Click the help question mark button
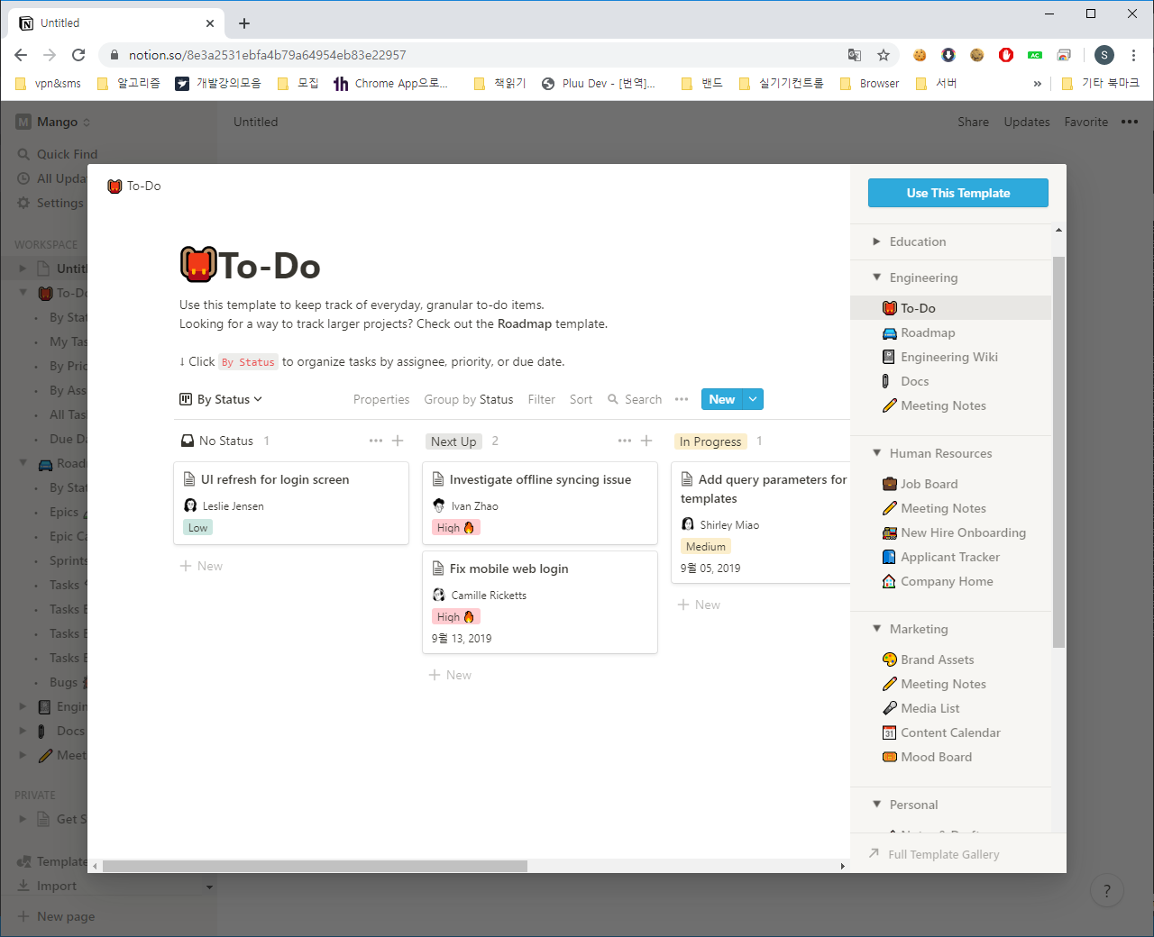Image resolution: width=1154 pixels, height=937 pixels. click(1107, 891)
